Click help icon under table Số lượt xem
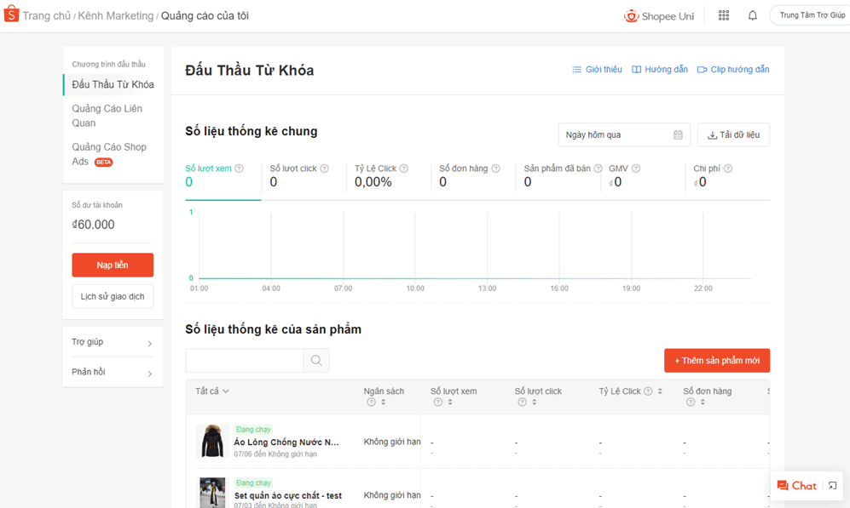 tap(438, 402)
